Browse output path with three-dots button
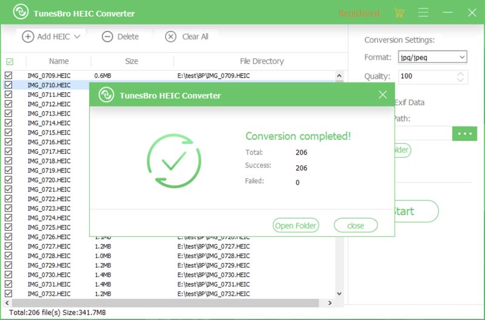 pyautogui.click(x=464, y=133)
